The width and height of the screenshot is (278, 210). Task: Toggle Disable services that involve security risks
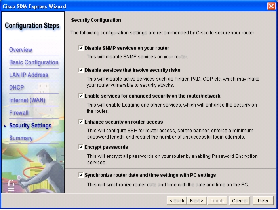point(81,70)
